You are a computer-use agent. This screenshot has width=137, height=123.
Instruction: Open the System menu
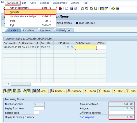coord(75,3)
